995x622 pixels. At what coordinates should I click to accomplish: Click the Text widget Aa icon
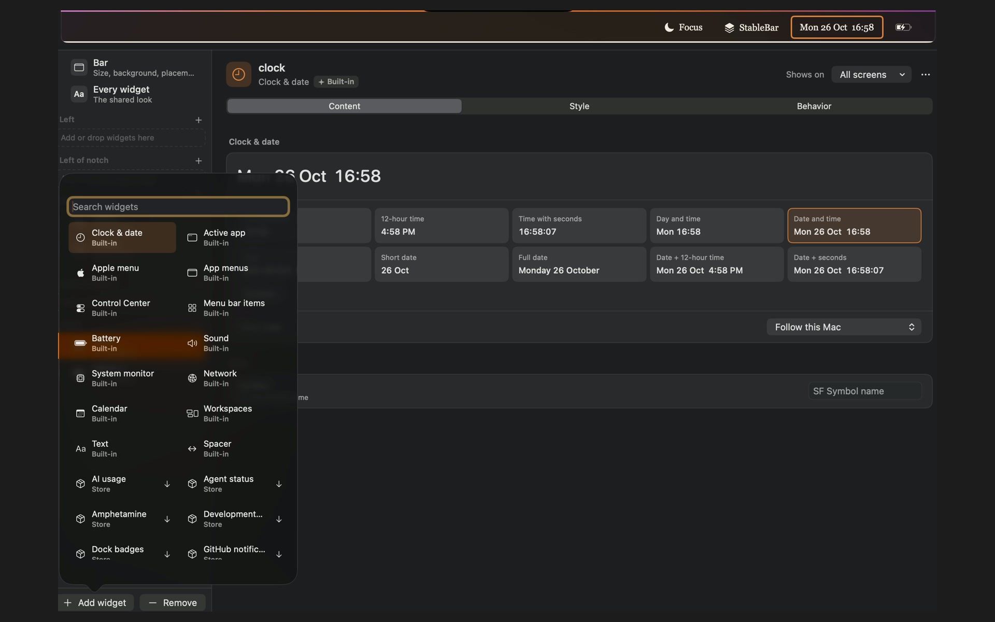tap(80, 449)
